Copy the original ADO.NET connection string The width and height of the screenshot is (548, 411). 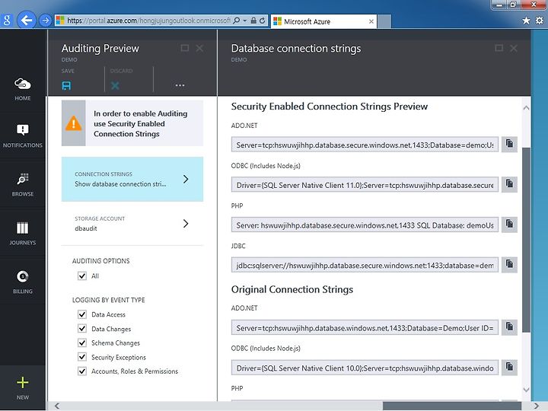(509, 327)
